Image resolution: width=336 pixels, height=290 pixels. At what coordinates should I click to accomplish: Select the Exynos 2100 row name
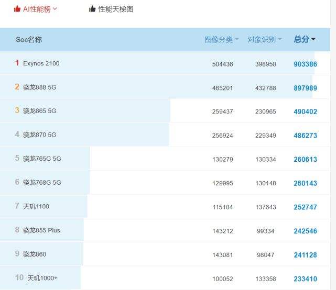[x=41, y=63]
